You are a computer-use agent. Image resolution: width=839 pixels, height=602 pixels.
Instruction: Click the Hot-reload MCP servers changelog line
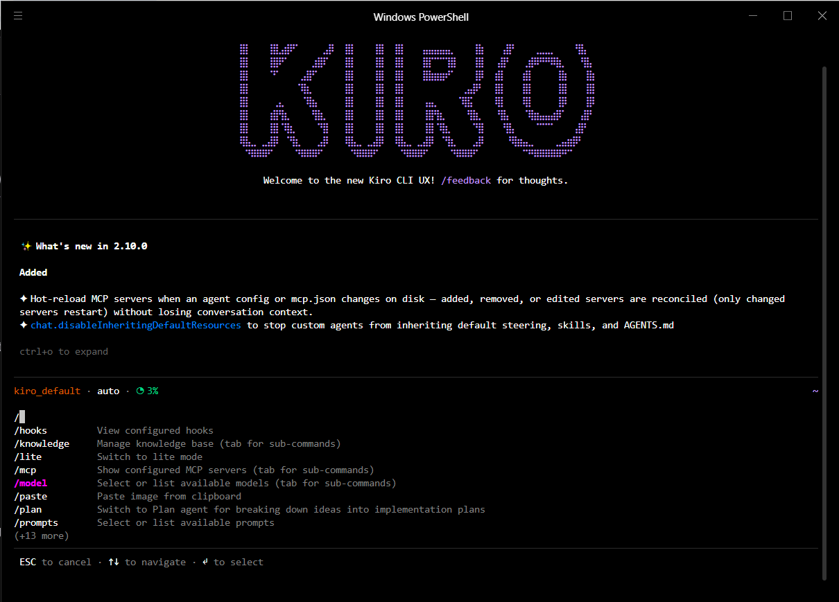click(402, 306)
